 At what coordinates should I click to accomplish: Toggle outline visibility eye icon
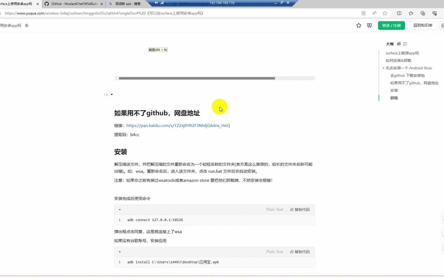399,44
